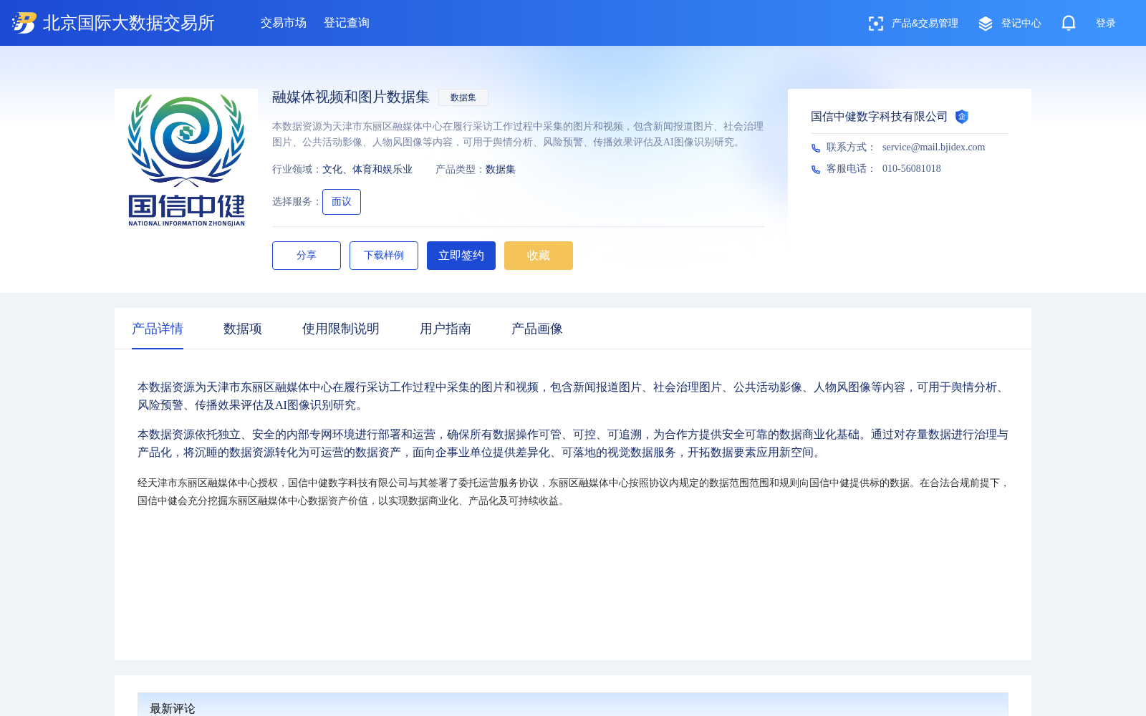The width and height of the screenshot is (1146, 716).
Task: Click the 产品&交易管理 label
Action: pos(925,24)
